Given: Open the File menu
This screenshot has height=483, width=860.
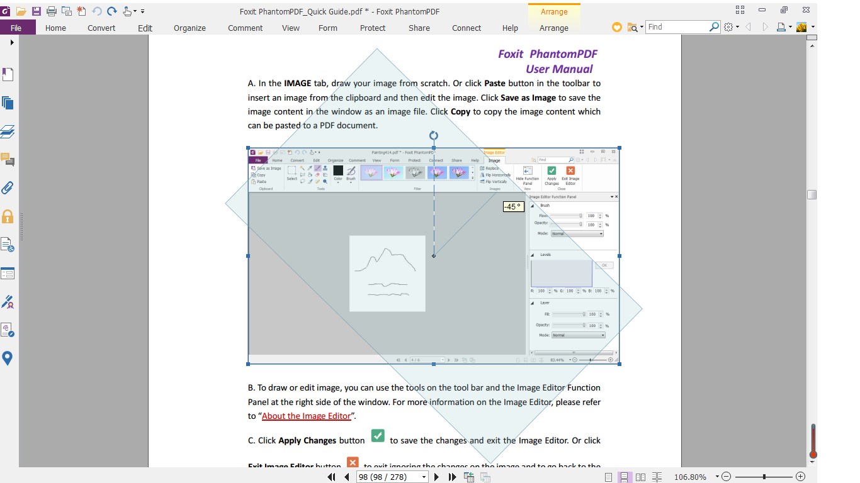Looking at the screenshot, I should point(16,28).
